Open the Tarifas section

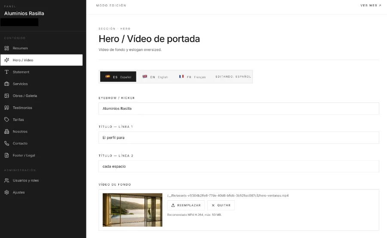[41, 120]
